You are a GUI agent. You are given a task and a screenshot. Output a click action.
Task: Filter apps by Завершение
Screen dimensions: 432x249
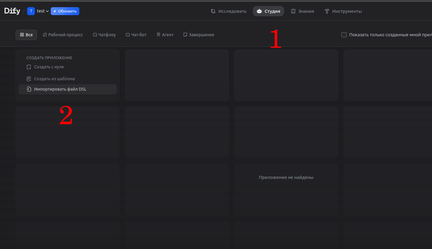(x=199, y=34)
